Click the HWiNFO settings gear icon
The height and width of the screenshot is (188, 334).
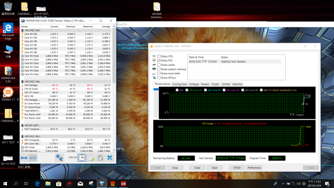coord(100,158)
